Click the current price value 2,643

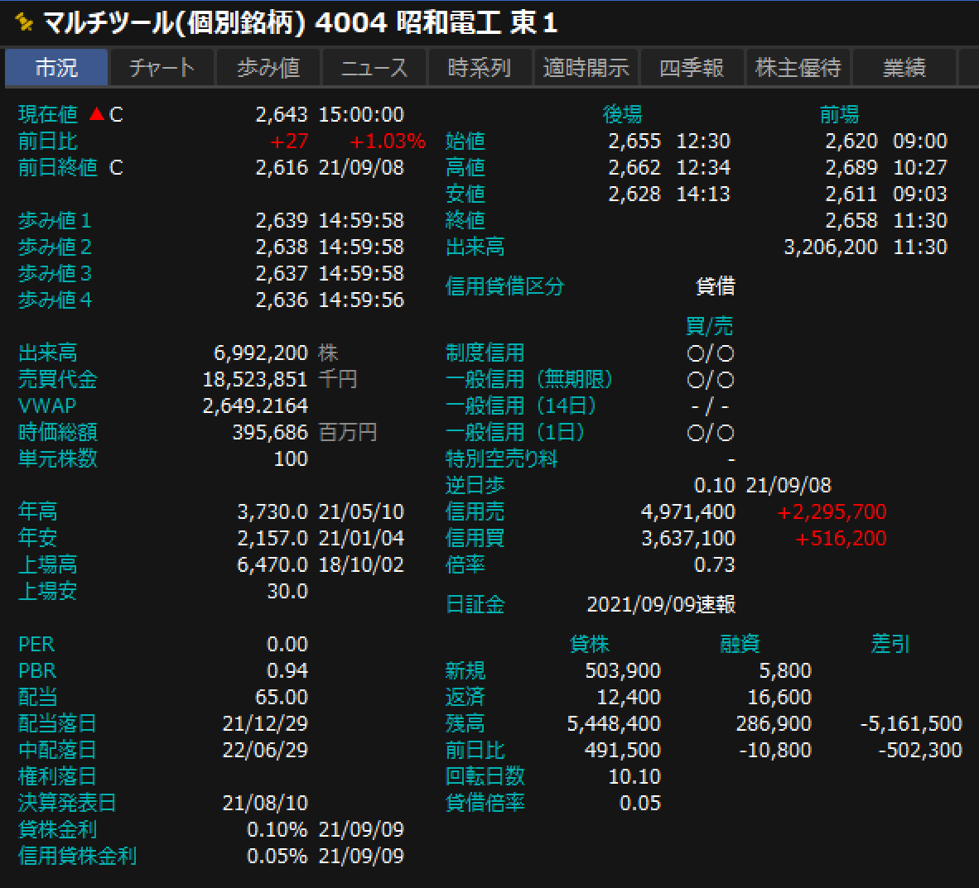282,115
